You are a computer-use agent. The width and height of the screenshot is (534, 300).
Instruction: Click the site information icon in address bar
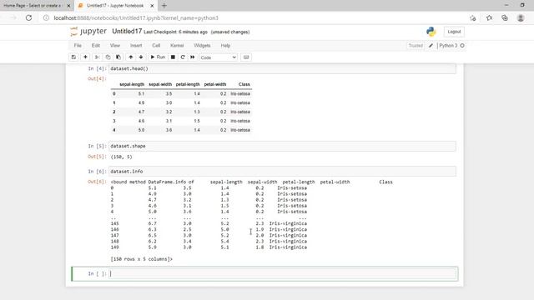click(x=46, y=18)
